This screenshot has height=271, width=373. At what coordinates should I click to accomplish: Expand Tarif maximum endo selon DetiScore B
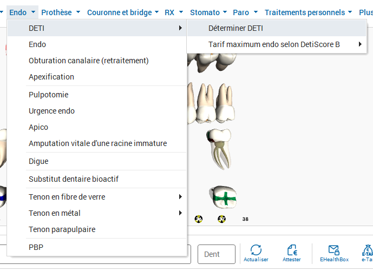point(277,44)
